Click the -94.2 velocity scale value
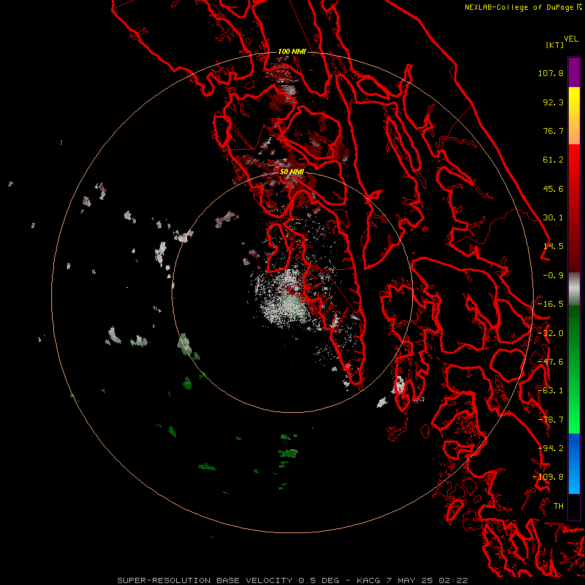 click(x=551, y=448)
